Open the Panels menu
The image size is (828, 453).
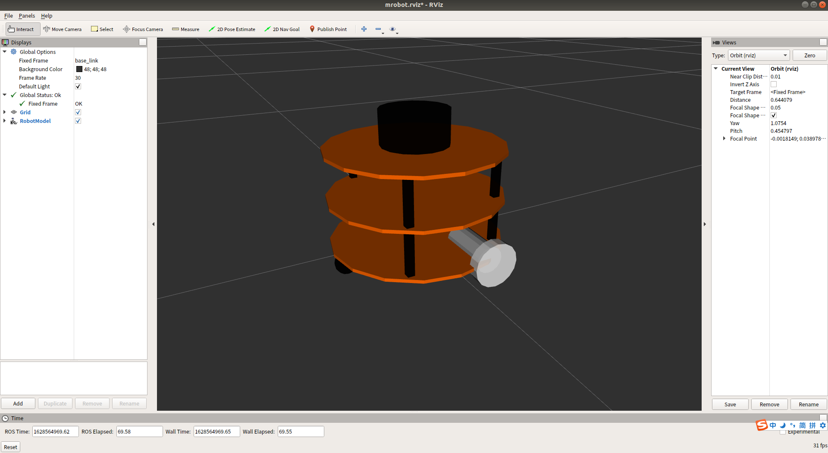click(27, 16)
